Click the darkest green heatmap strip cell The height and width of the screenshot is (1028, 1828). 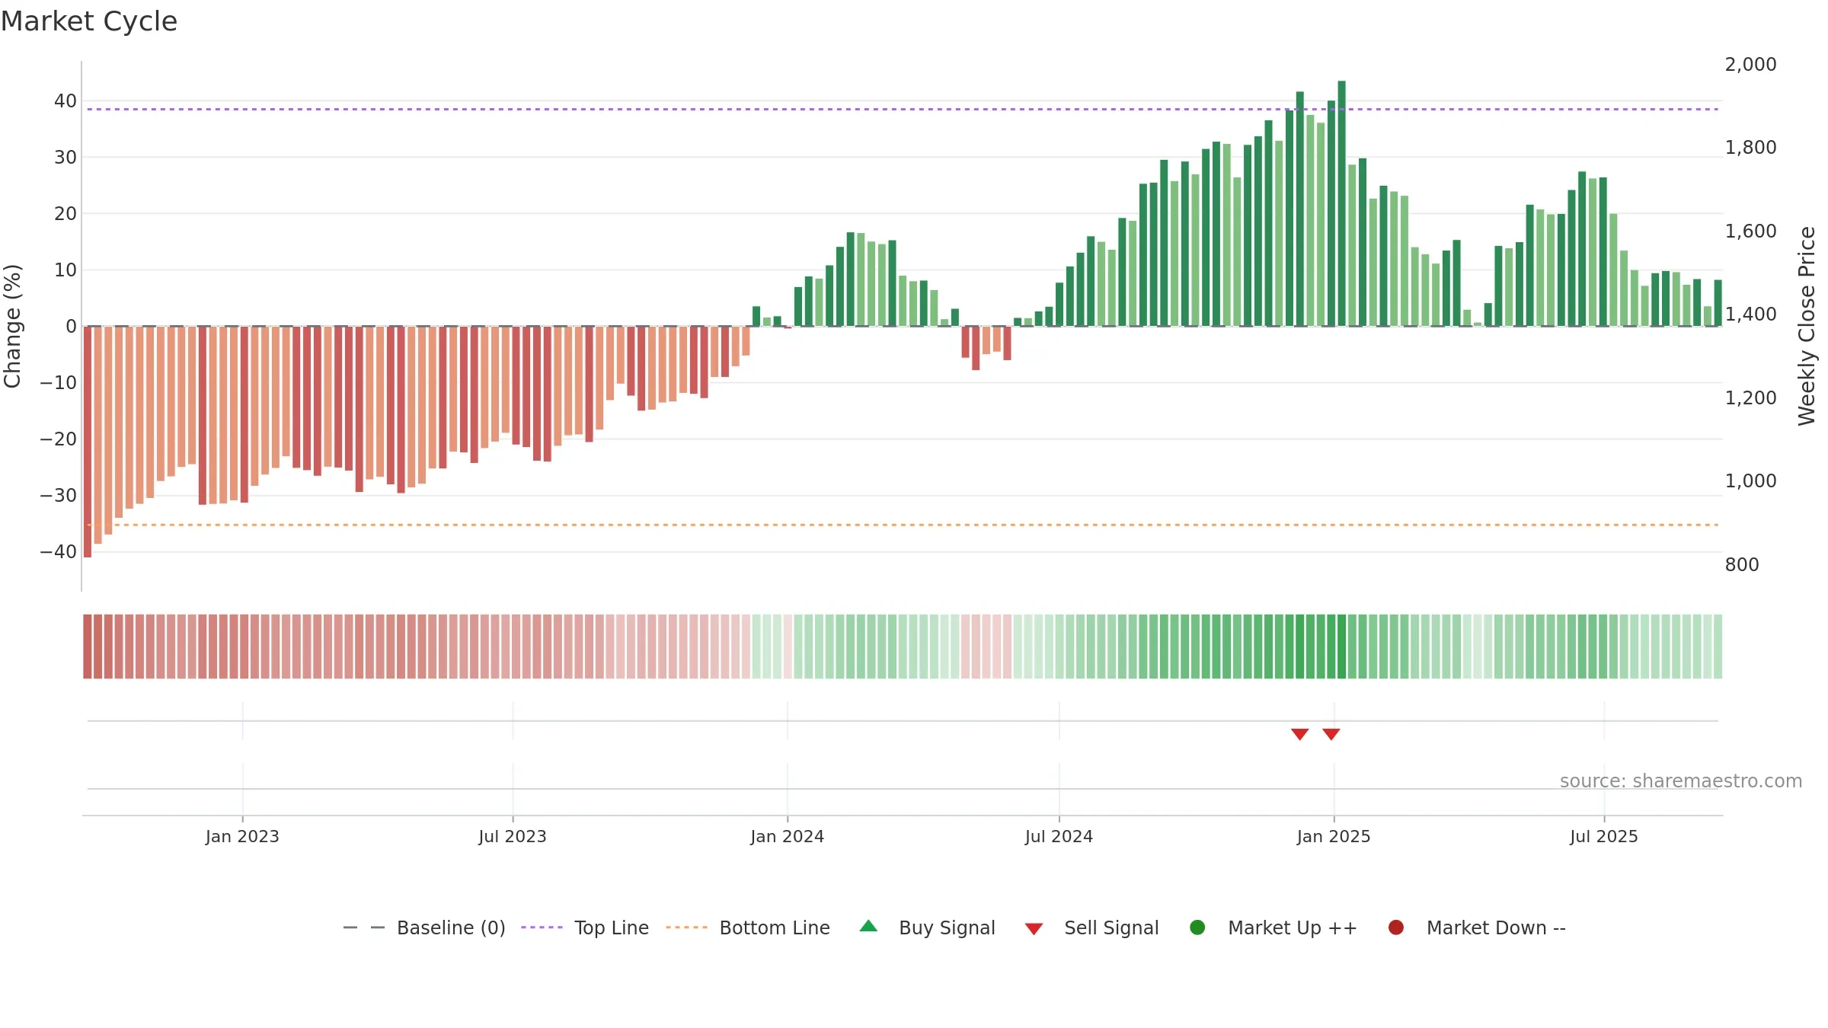tap(1341, 646)
